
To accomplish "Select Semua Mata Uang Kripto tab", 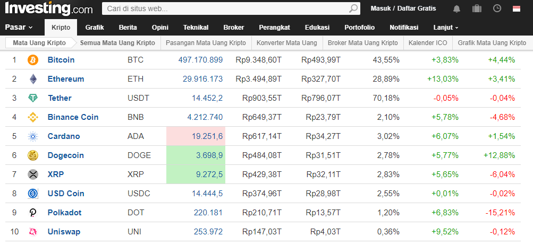I will 117,43.
